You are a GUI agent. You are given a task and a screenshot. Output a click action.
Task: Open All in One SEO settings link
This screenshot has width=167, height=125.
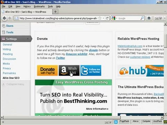click(x=11, y=78)
